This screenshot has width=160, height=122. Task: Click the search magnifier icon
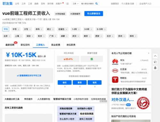click(96, 4)
